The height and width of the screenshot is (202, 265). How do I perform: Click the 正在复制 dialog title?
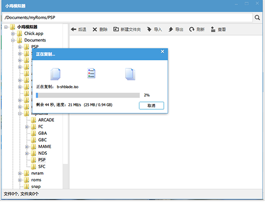pos(46,55)
